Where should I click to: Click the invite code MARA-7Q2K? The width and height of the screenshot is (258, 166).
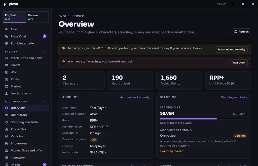pyautogui.click(x=98, y=152)
